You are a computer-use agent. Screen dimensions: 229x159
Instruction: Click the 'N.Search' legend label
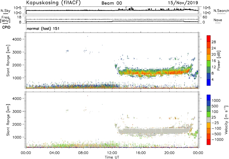221,11
